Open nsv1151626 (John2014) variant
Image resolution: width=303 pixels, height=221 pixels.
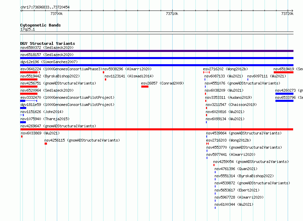pyautogui.click(x=42, y=112)
